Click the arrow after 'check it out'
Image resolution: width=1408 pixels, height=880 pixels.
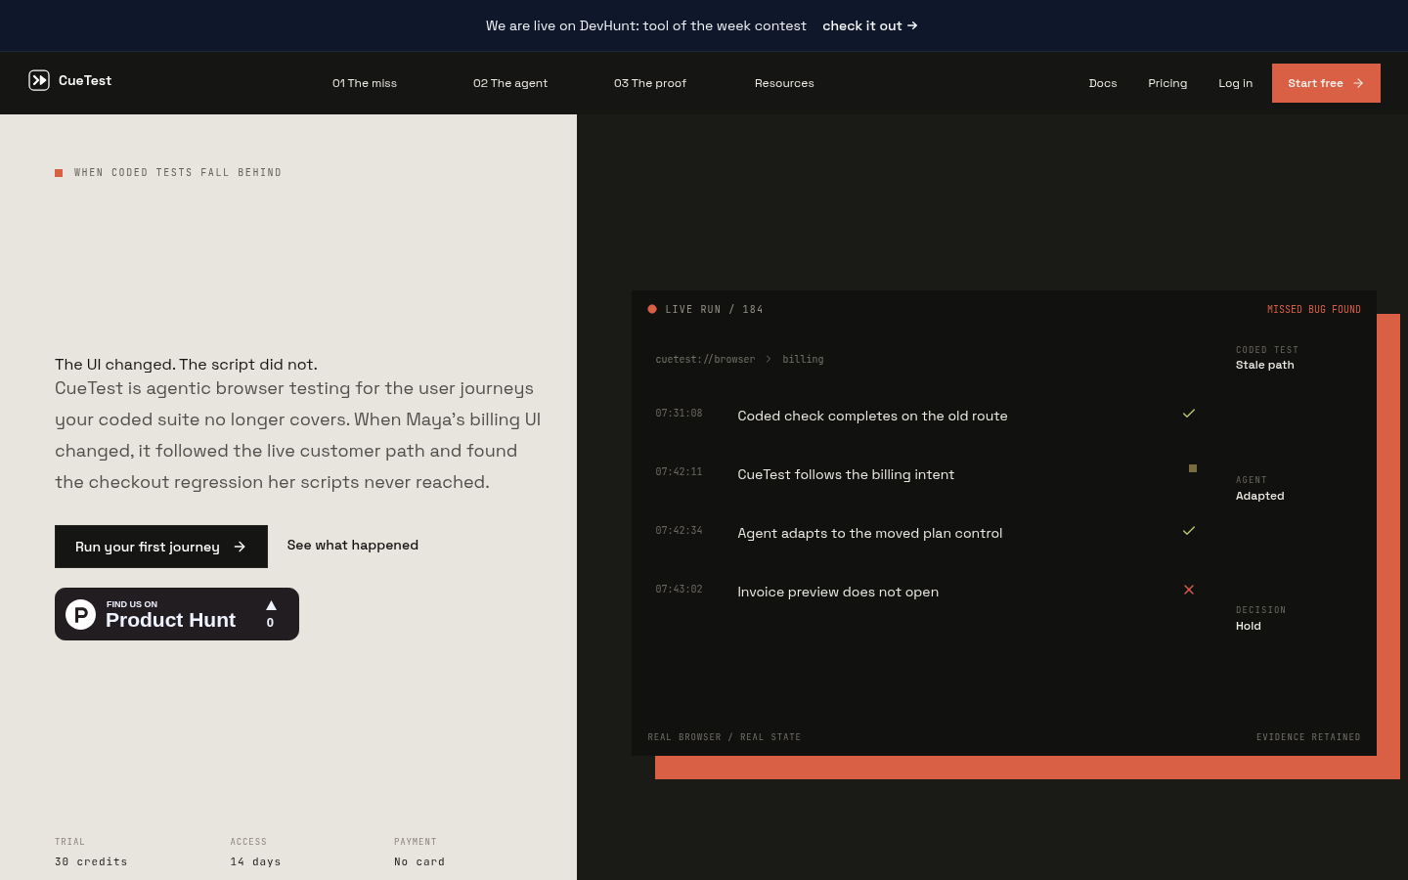pos(912,25)
